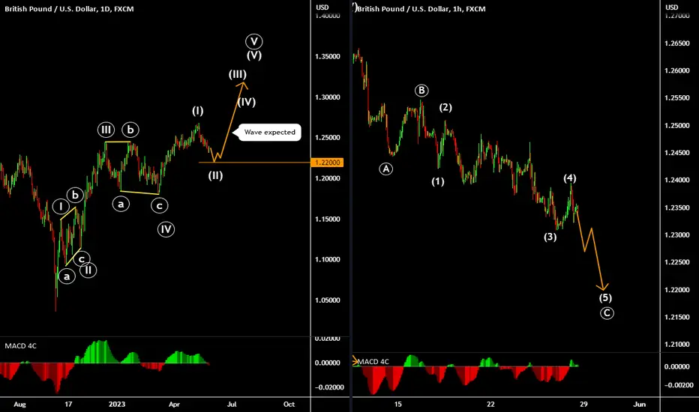The image size is (699, 412).
Task: Select the circled V wave label
Action: [x=254, y=42]
